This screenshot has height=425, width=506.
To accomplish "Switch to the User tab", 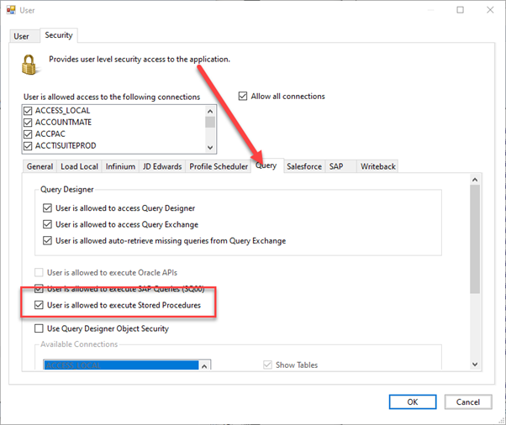I will [x=21, y=36].
